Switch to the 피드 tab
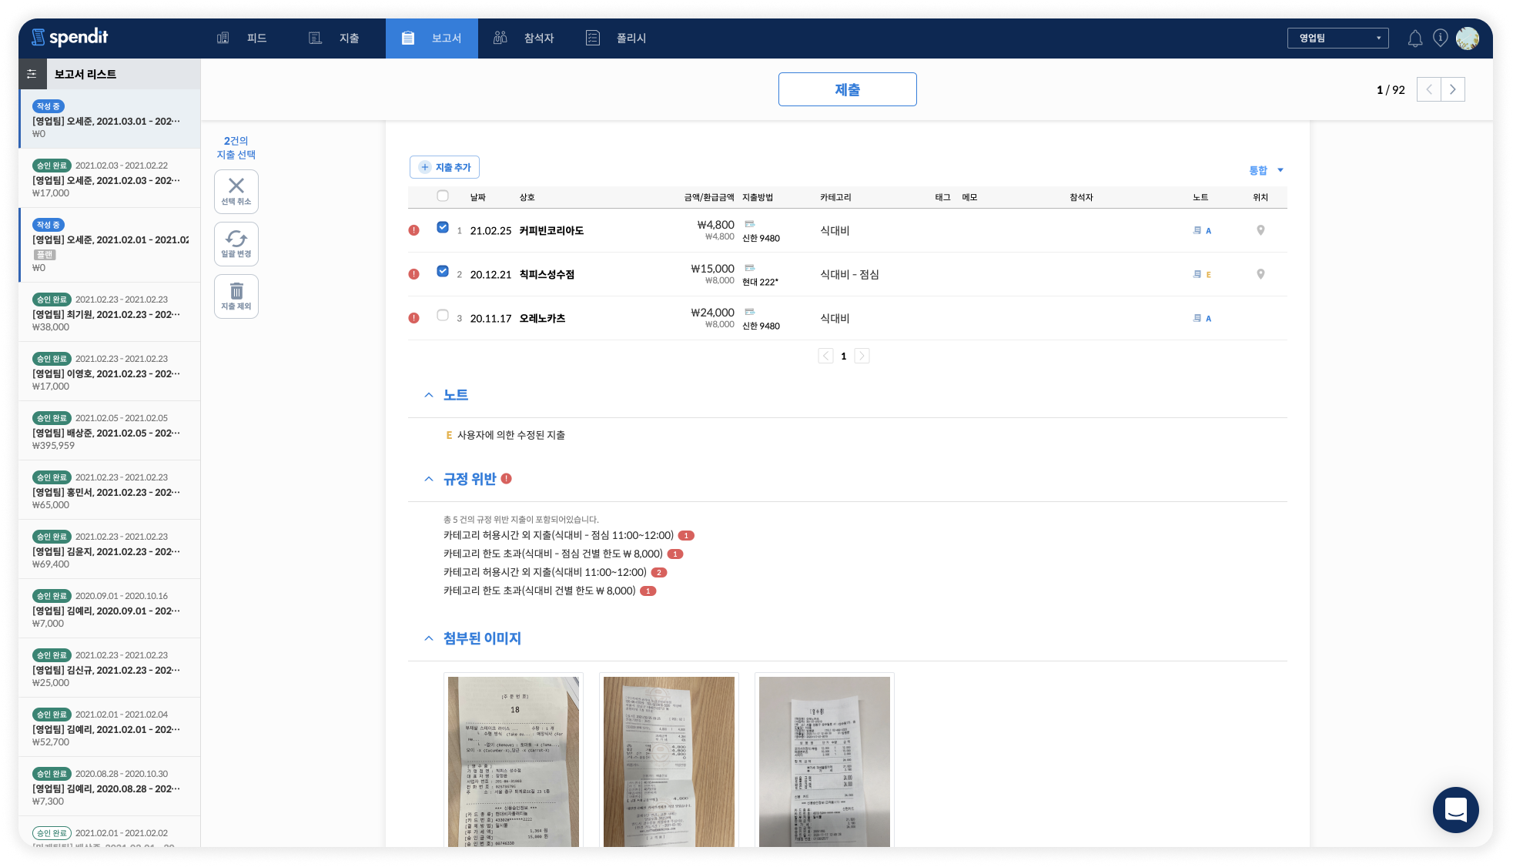The width and height of the screenshot is (1513, 867). click(x=248, y=37)
